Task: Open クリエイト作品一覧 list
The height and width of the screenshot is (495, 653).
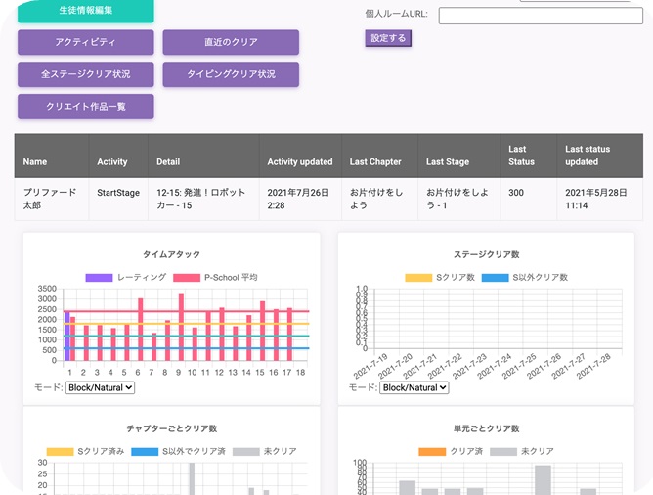Action: coord(85,106)
